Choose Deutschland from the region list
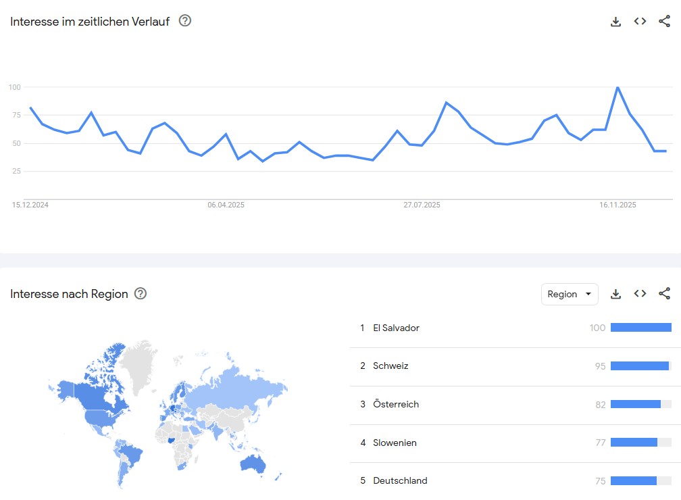 click(x=400, y=480)
